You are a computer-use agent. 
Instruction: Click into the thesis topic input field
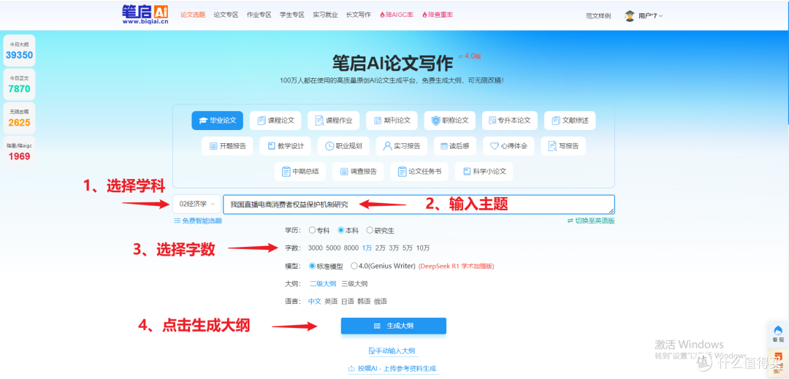(x=419, y=204)
